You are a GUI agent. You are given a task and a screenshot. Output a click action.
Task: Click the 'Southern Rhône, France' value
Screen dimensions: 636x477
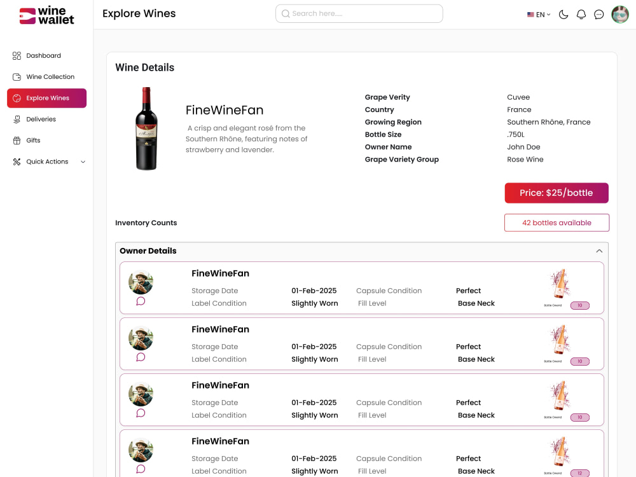[548, 122]
